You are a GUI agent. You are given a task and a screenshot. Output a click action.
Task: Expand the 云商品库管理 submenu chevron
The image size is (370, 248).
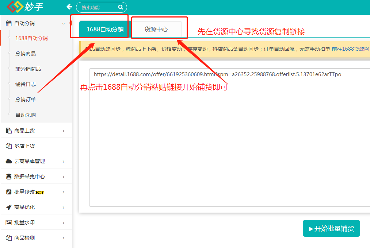pos(64,162)
